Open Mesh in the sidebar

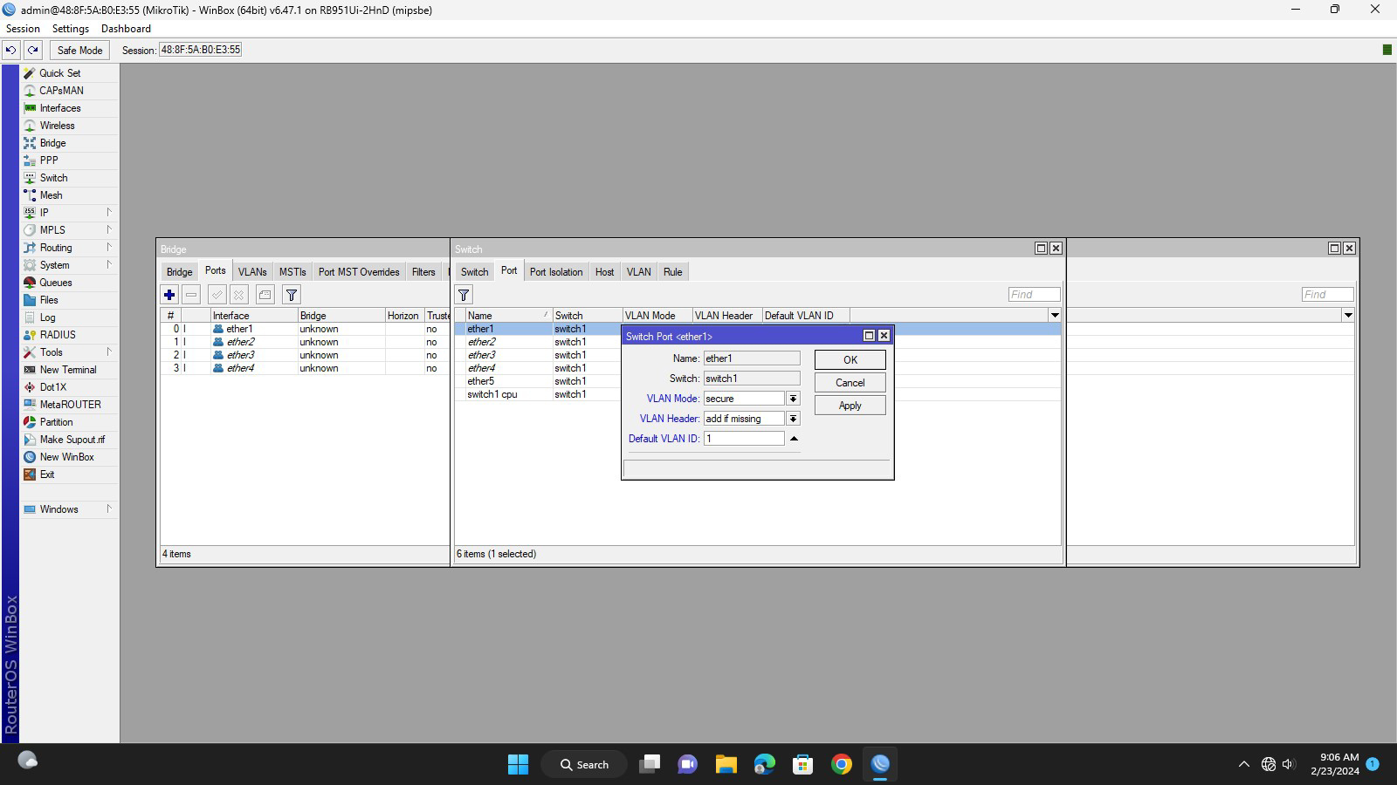pyautogui.click(x=51, y=195)
